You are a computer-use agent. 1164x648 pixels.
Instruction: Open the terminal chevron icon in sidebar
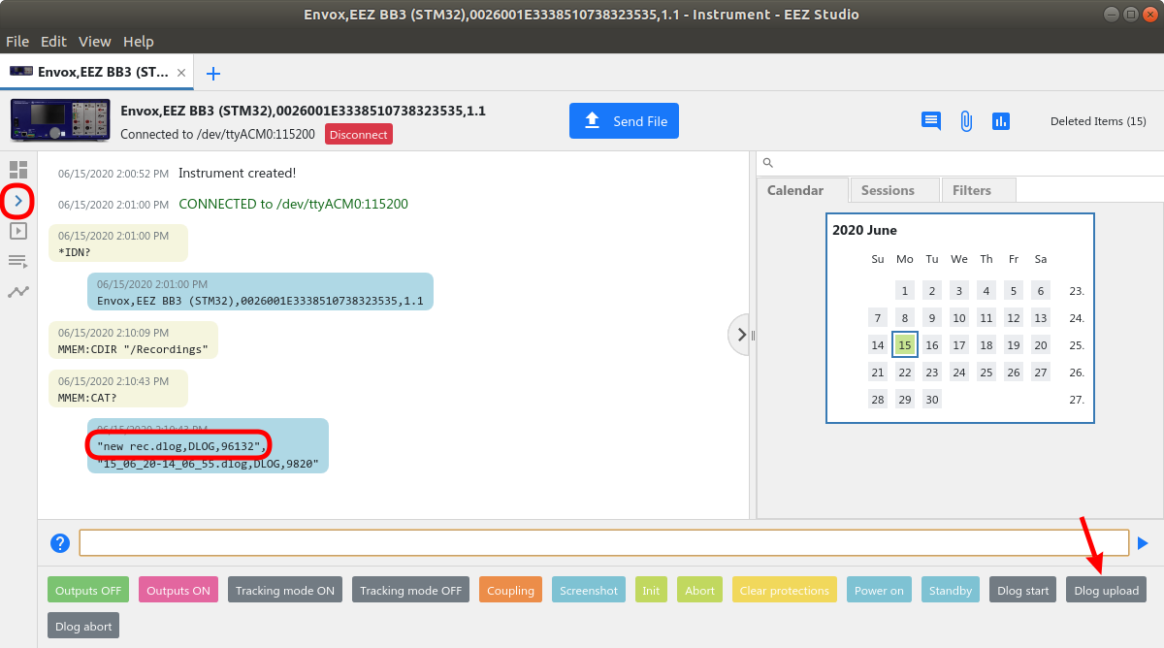pyautogui.click(x=18, y=200)
